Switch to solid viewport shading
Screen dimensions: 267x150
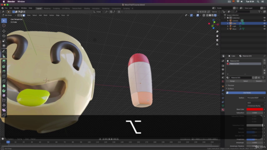coord(210,15)
